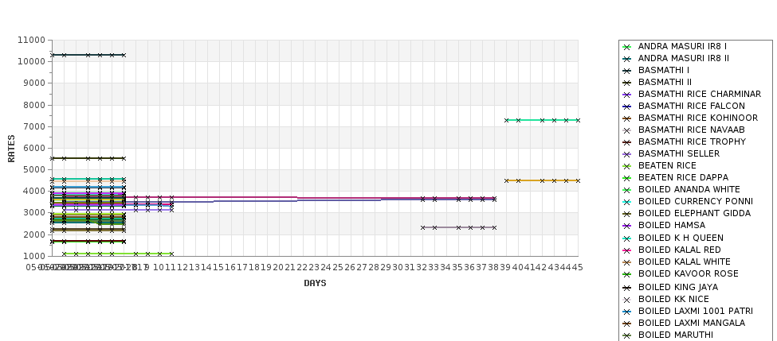Select the BASMATHI II legend entry
The image size is (777, 341).
click(x=665, y=82)
